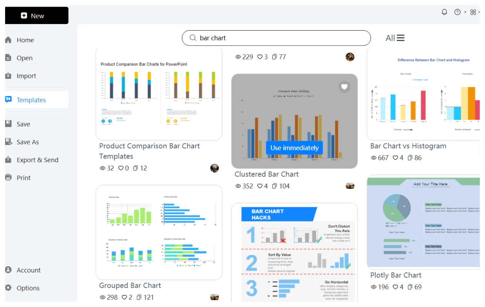Click the author avatar of Product Comparison template
The image size is (485, 307).
pos(214,168)
